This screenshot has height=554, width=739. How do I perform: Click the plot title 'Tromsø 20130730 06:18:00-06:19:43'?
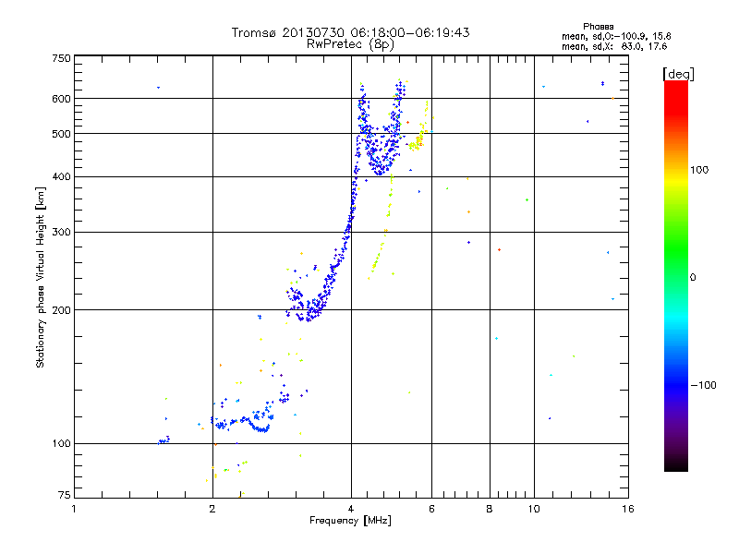(351, 32)
